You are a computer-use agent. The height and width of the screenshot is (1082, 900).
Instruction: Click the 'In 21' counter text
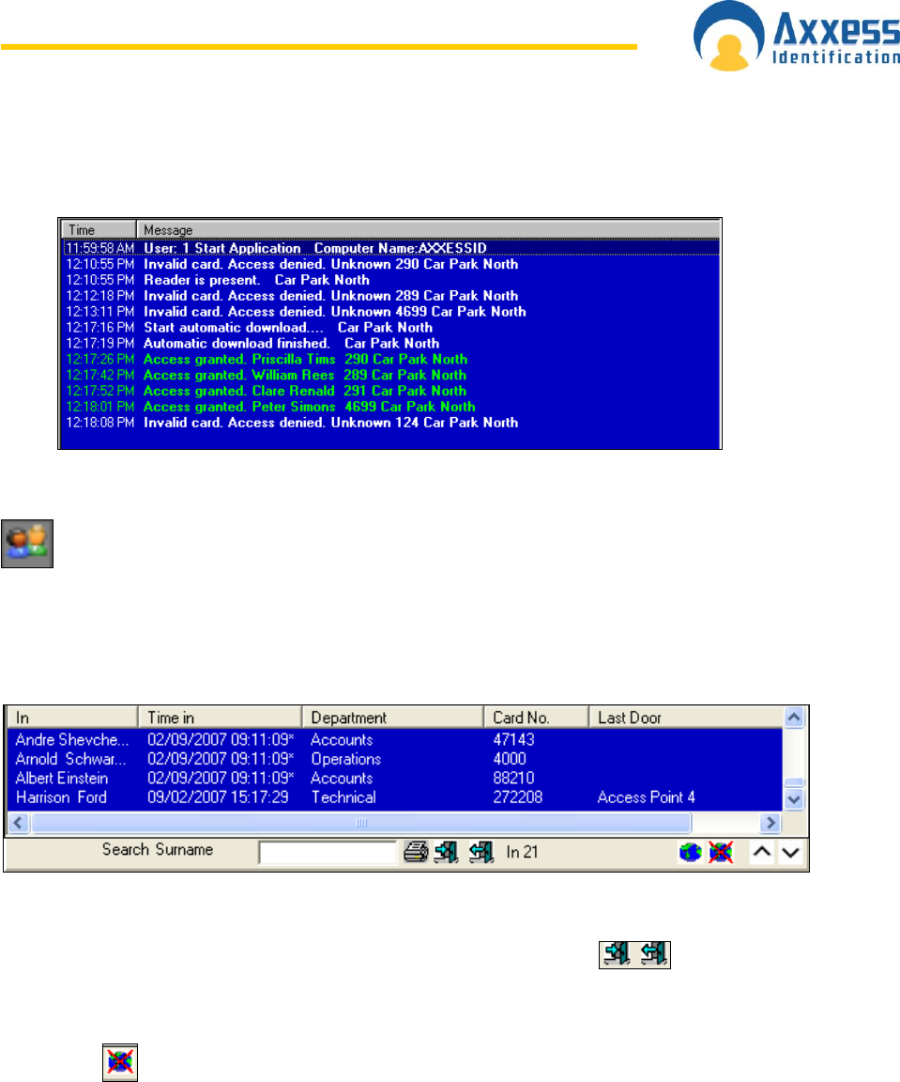pyautogui.click(x=522, y=853)
